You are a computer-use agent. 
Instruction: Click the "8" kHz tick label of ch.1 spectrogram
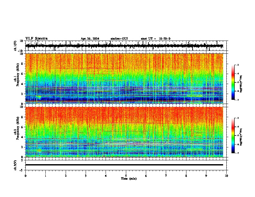22,64
